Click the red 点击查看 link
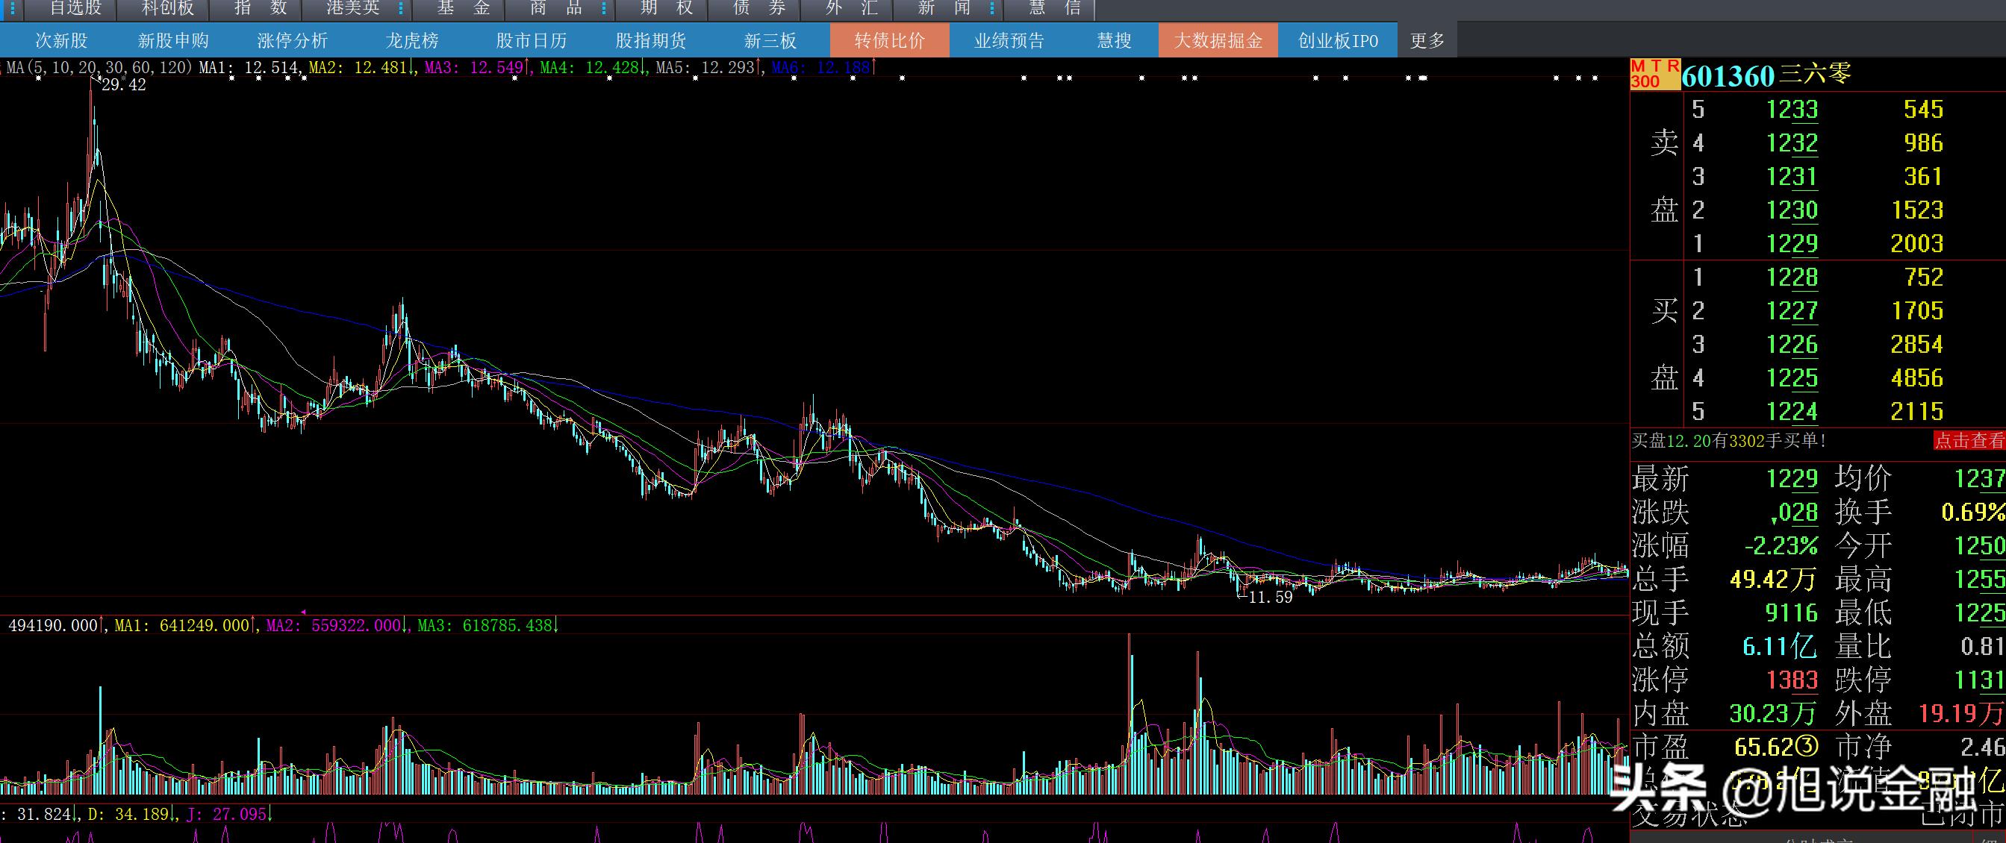Image resolution: width=2006 pixels, height=843 pixels. [x=1969, y=441]
